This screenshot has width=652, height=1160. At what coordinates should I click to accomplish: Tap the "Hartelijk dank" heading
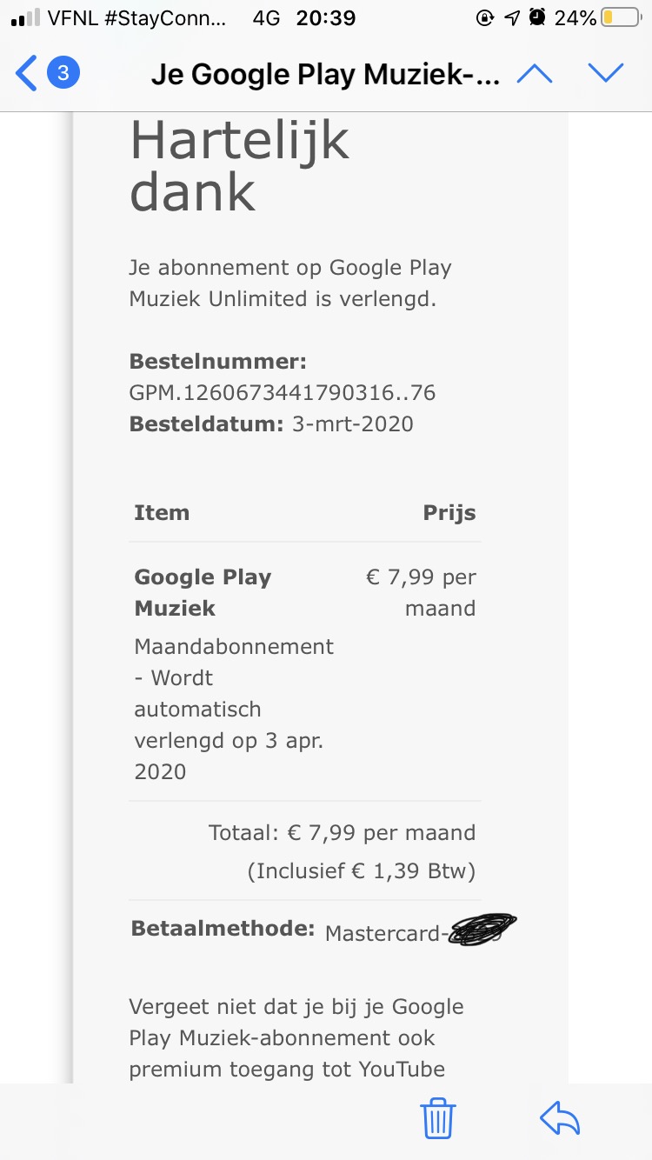(239, 165)
